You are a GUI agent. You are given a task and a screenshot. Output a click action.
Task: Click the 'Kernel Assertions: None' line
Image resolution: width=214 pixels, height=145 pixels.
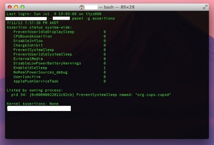(x=32, y=104)
